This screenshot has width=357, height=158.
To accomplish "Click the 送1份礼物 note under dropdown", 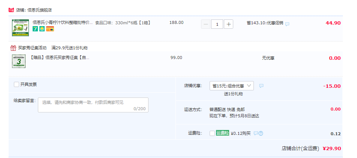I will point(233,94).
